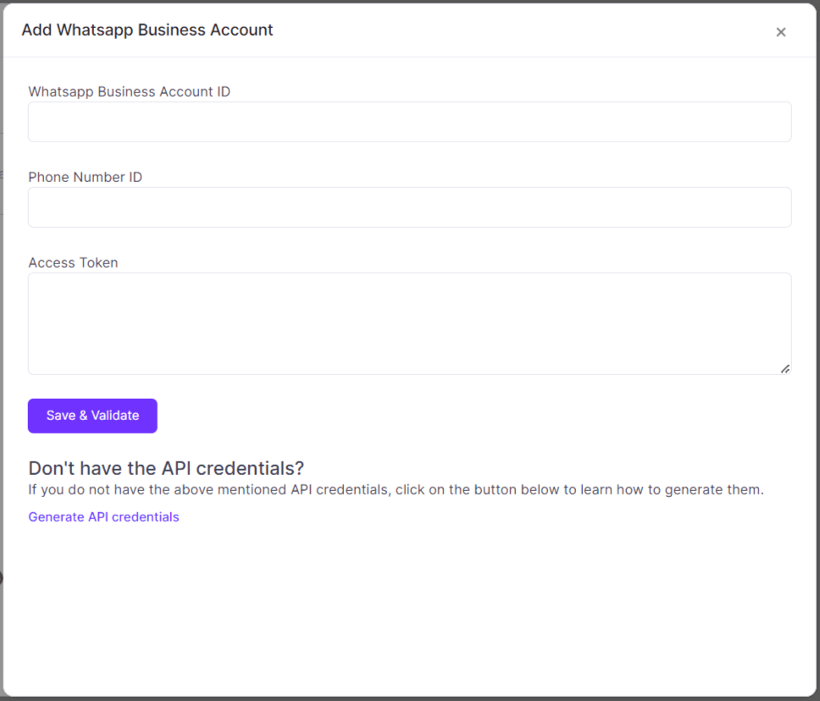Click the empty Phone Number ID text box
Image resolution: width=820 pixels, height=701 pixels.
tap(409, 207)
